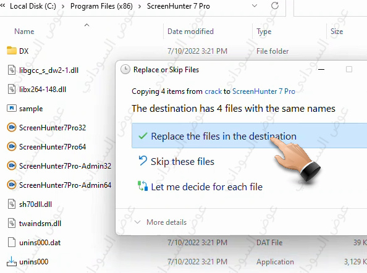Open the ScreenHunter 7 Pro destination link
Viewport: 367px width, 273px height.
264,91
